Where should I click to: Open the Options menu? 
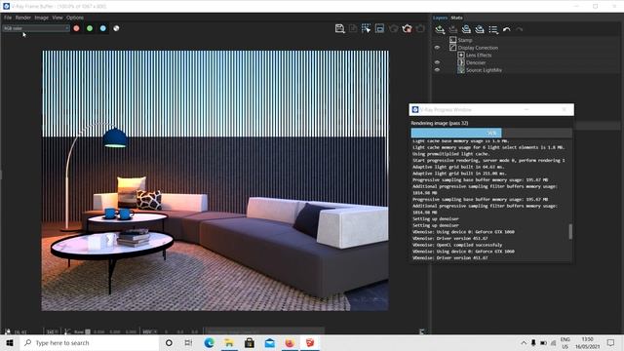pyautogui.click(x=75, y=18)
